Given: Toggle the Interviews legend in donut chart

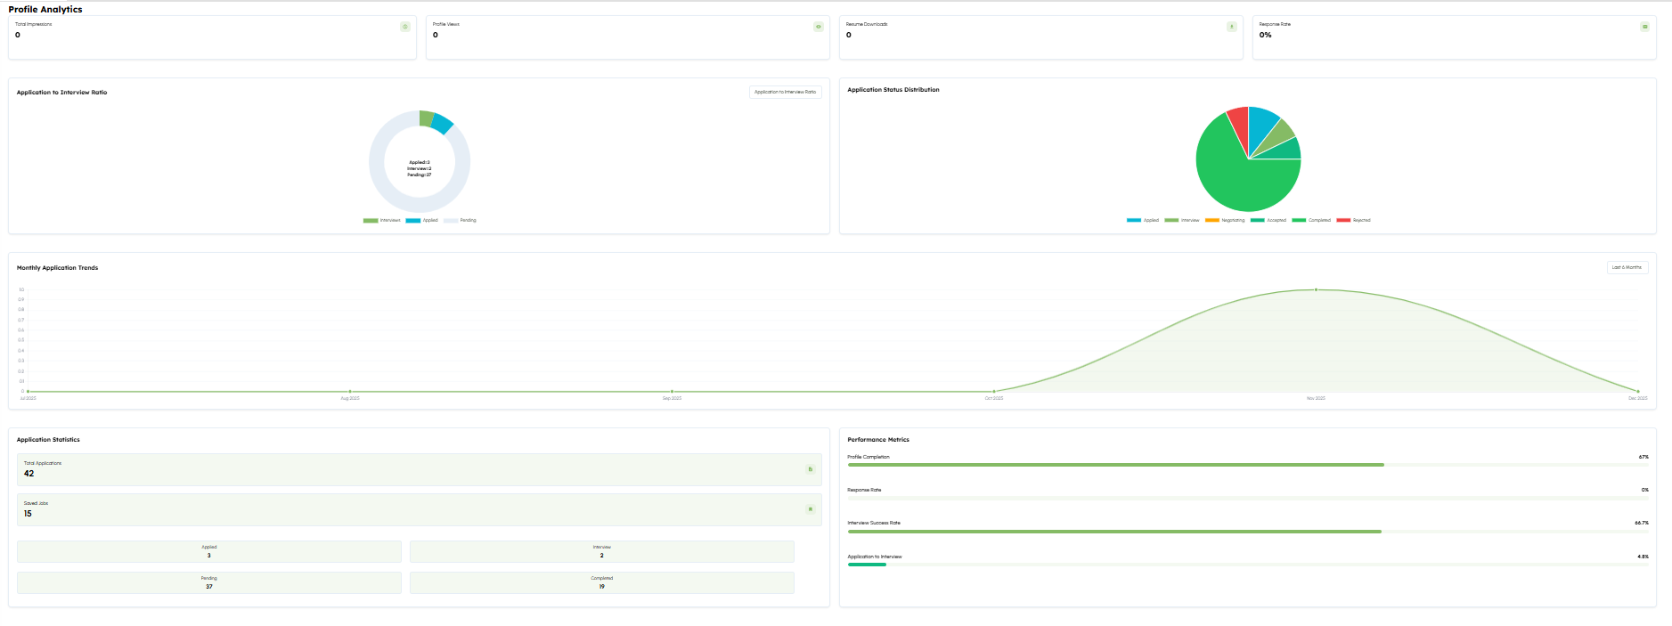Looking at the screenshot, I should (x=382, y=220).
